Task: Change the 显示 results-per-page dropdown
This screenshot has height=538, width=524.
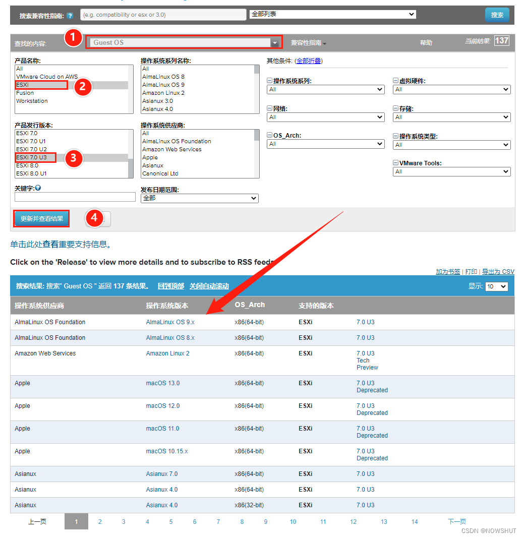Action: click(x=496, y=286)
